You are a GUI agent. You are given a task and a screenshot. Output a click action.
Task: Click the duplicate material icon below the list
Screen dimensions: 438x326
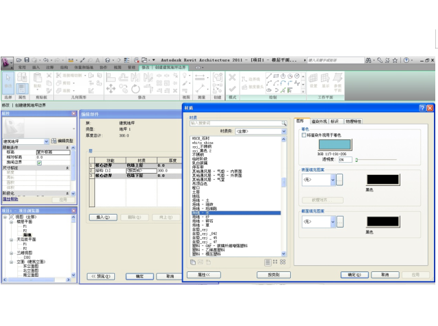tap(194, 262)
